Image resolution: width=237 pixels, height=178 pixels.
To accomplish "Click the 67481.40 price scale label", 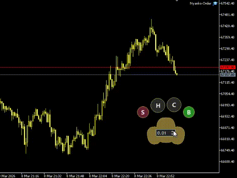I will (228, 15).
